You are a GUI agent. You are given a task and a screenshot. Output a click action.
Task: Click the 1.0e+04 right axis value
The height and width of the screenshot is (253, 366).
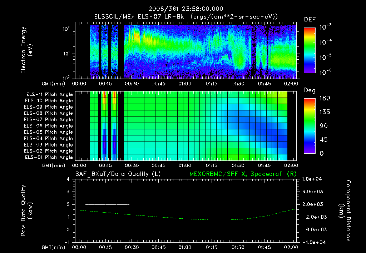pyautogui.click(x=312, y=179)
